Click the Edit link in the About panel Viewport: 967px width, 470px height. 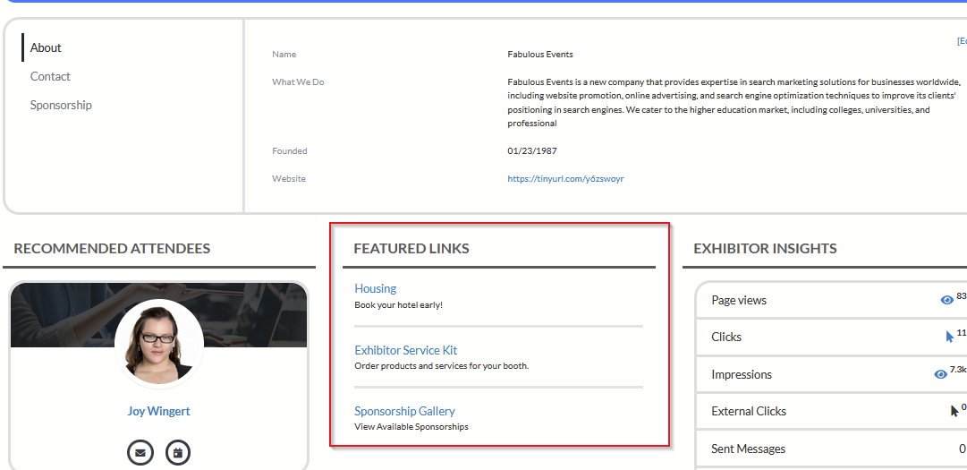tap(961, 41)
